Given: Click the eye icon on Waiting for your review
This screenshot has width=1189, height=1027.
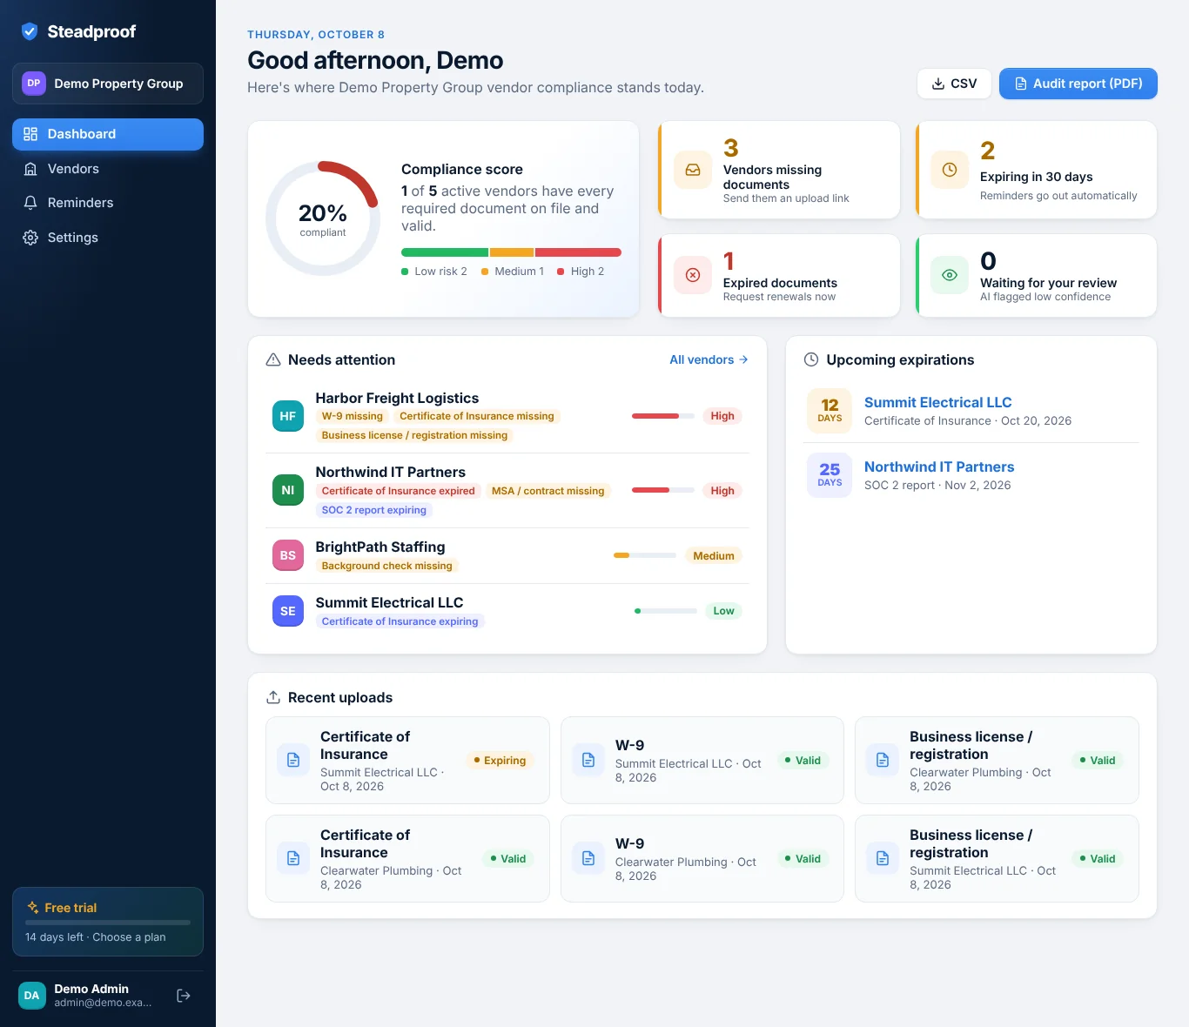Looking at the screenshot, I should pos(950,275).
